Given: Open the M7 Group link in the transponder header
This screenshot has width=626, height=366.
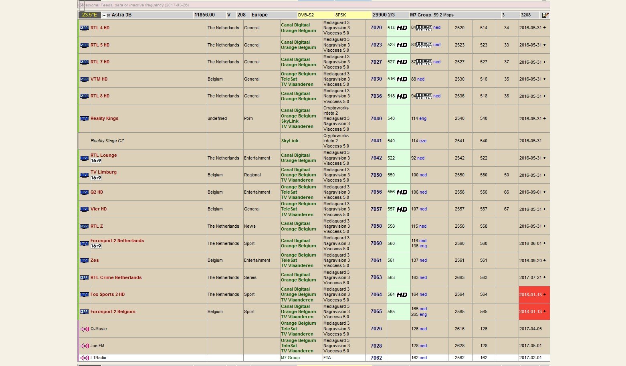Looking at the screenshot, I should click(x=420, y=15).
